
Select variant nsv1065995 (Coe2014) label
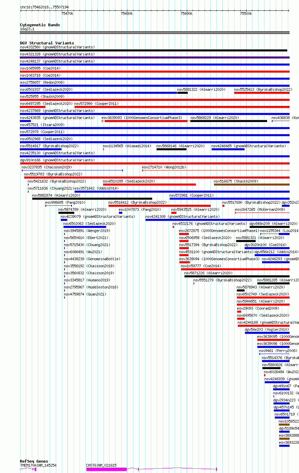[40, 68]
